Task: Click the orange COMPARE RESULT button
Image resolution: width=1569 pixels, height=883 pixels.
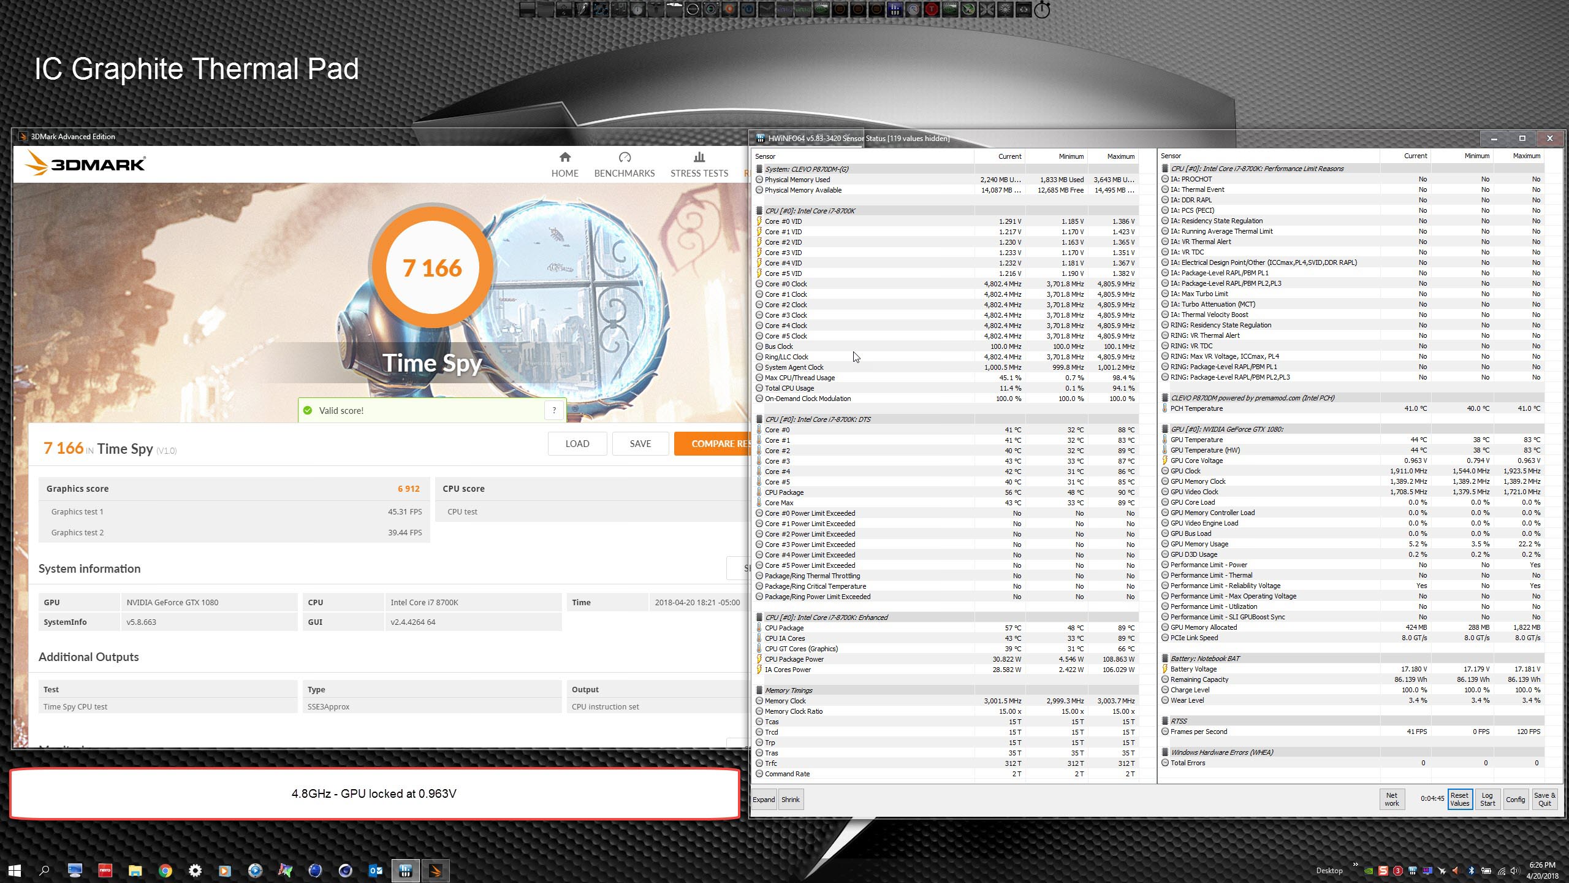Action: [712, 443]
